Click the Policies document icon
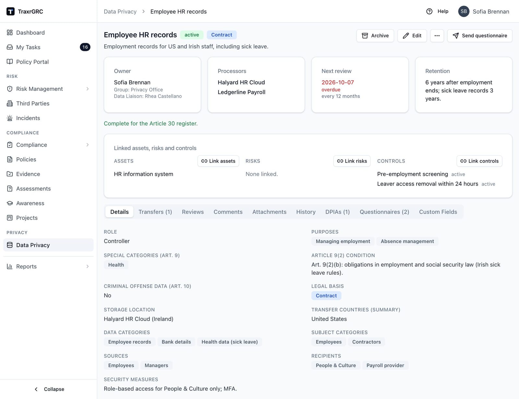The width and height of the screenshot is (519, 399). coord(10,159)
